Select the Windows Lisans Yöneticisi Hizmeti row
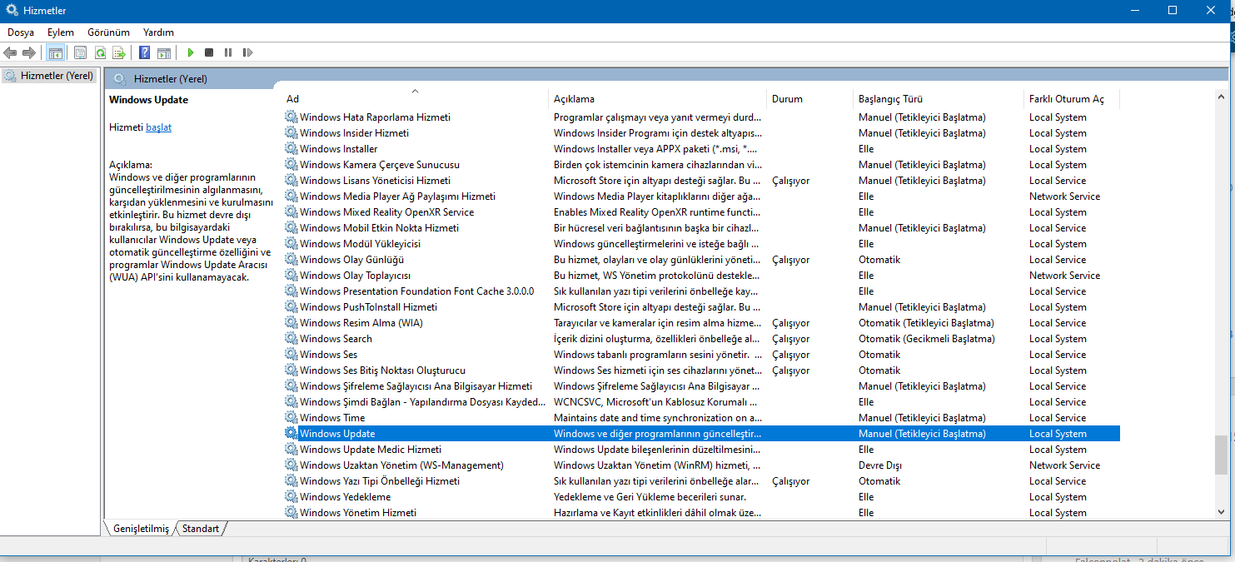1235x562 pixels. click(x=701, y=181)
